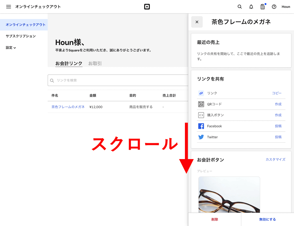
Task: Click the link chain icon
Action: [x=201, y=93]
